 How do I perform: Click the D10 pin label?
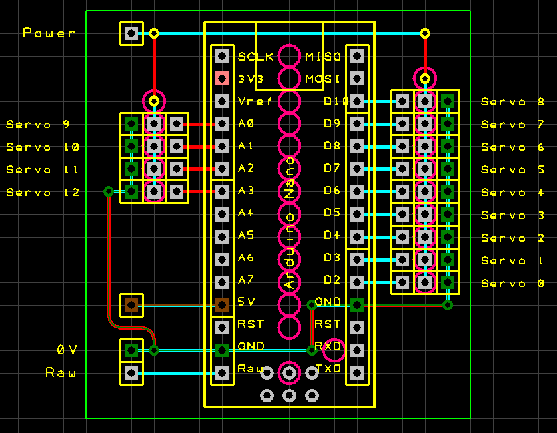click(x=336, y=101)
